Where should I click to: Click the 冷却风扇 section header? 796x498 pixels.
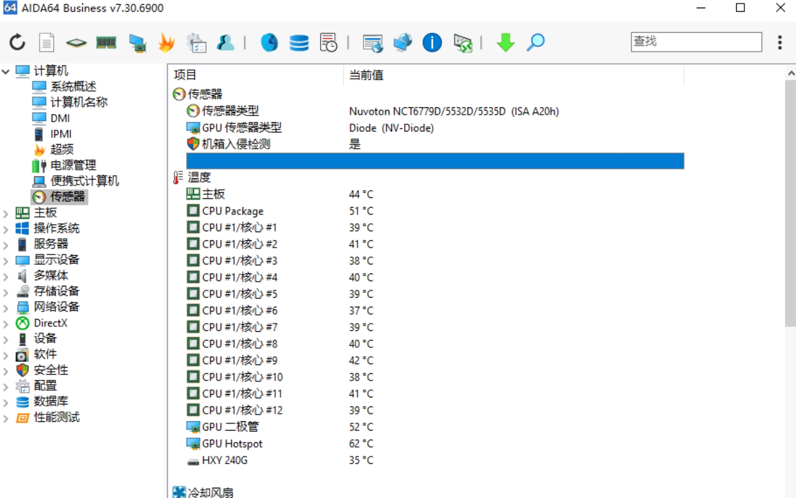pyautogui.click(x=210, y=492)
